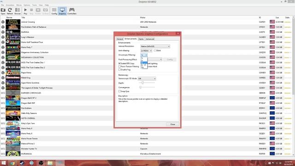Switch to the Advanced tab
This screenshot has height=166, width=295.
pyautogui.click(x=150, y=39)
